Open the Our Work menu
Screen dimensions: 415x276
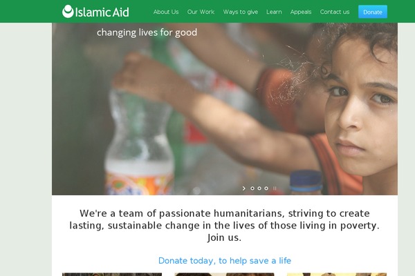click(201, 12)
